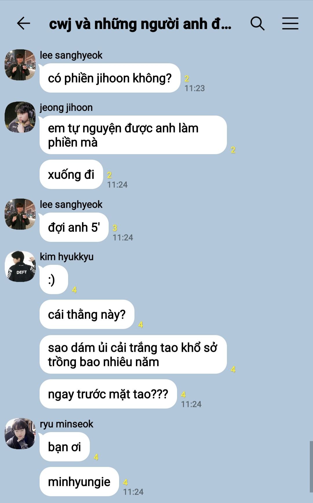Select the 'có phiền jihoon không?' message
Screen dimensions: 313x503
click(110, 78)
